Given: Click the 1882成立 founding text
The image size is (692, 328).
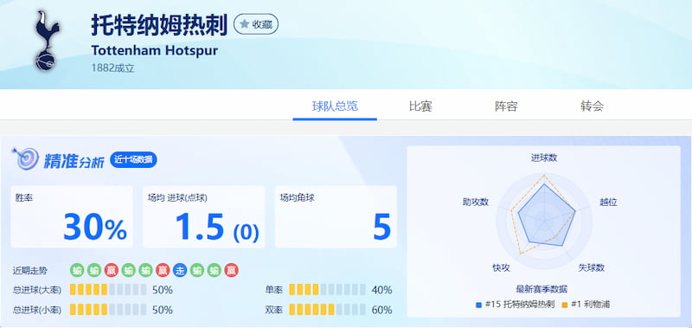Looking at the screenshot, I should click(113, 68).
